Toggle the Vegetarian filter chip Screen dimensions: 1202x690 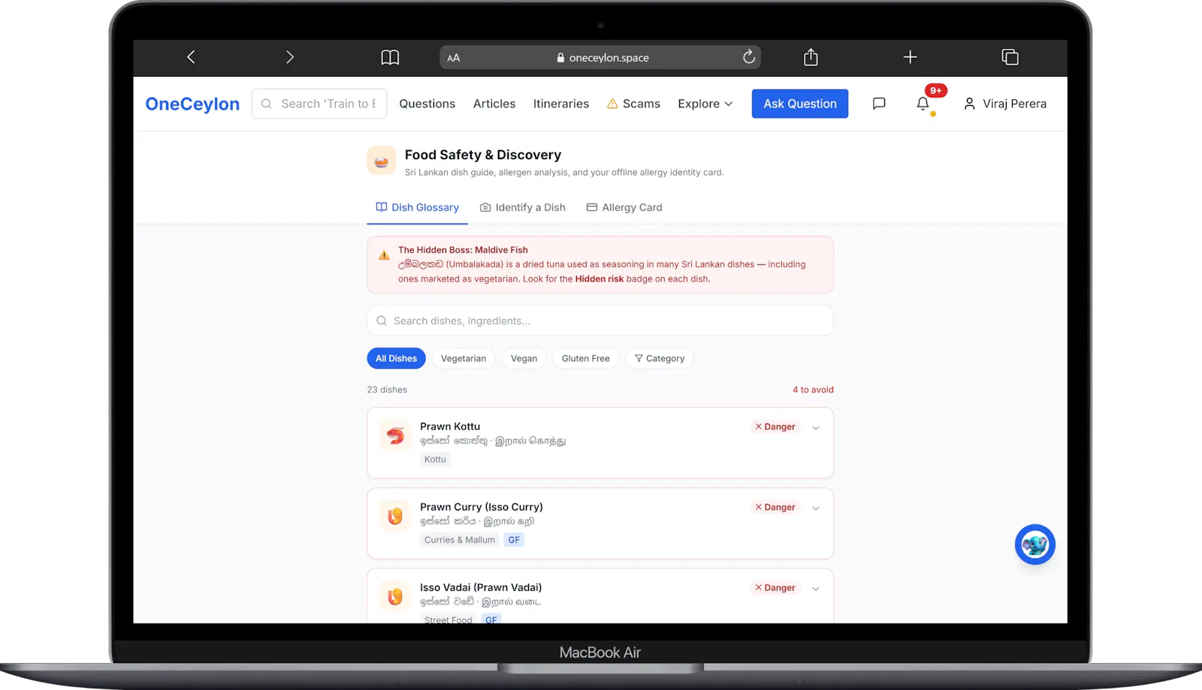pos(464,358)
